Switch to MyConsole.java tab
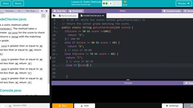Image resolution: width=193 pixels, height=108 pixels. 68,16
